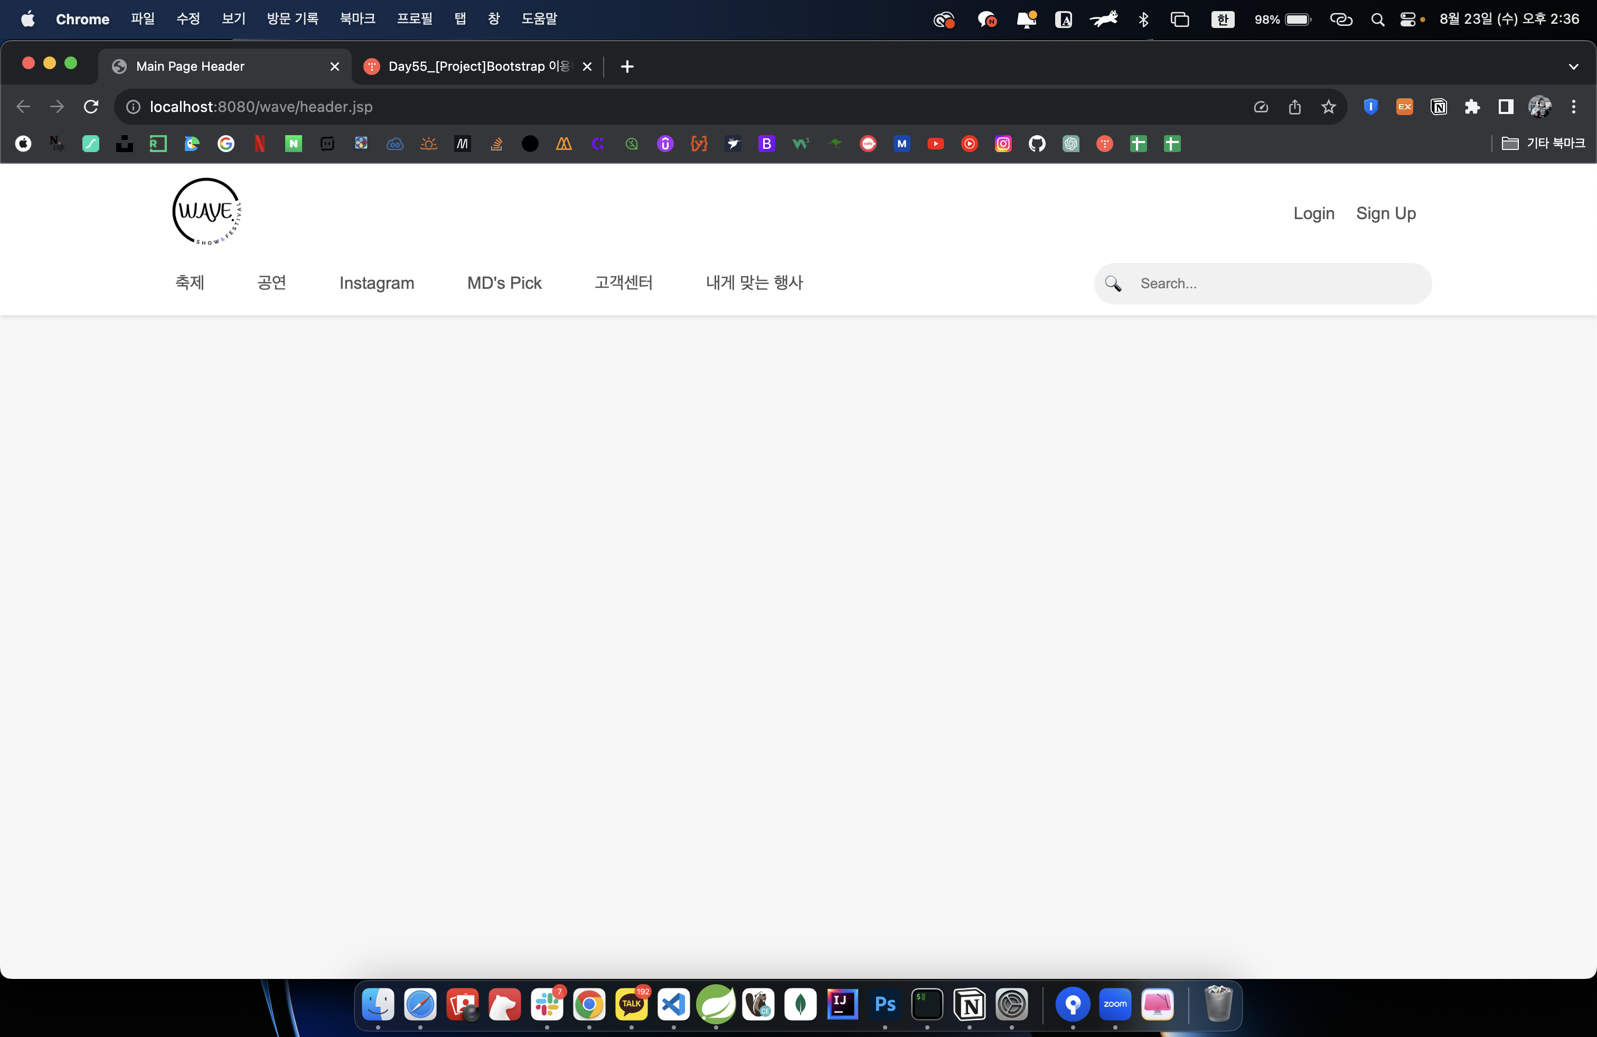
Task: Bookmark this page with the star icon
Action: click(1329, 107)
